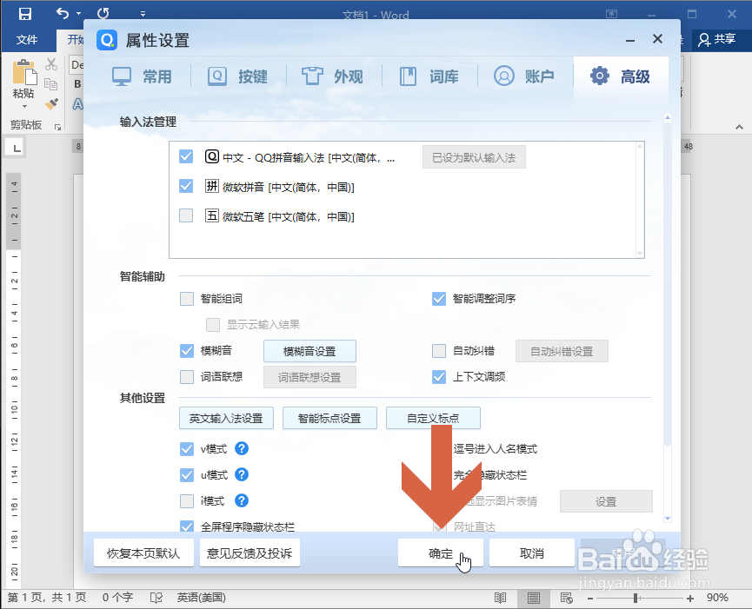Switch to the 账户 tab

coord(524,76)
